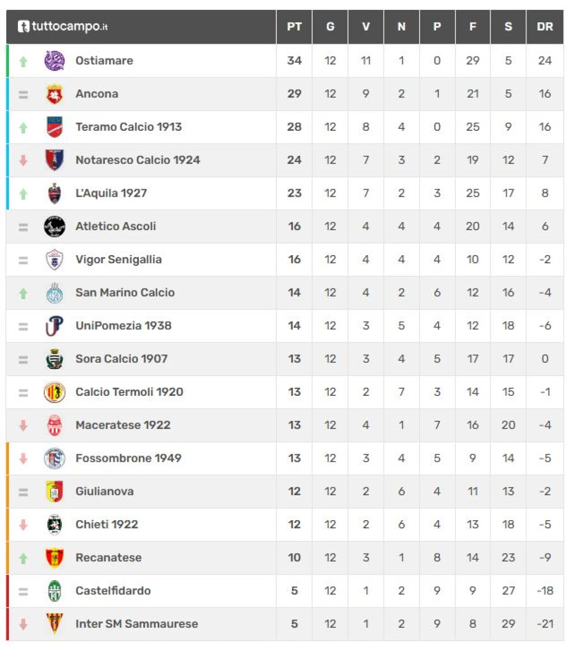575x651 pixels.
Task: Click the Teramo Calcio 1913 crest
Action: point(54,127)
